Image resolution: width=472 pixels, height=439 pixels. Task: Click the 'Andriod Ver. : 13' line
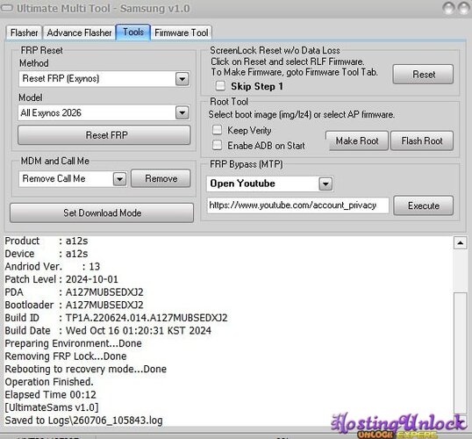tap(53, 266)
